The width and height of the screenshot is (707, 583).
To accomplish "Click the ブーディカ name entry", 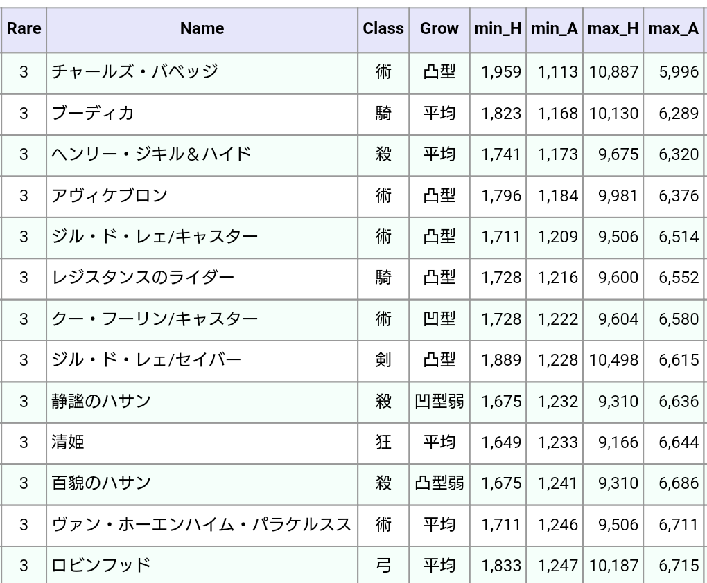I will point(93,114).
